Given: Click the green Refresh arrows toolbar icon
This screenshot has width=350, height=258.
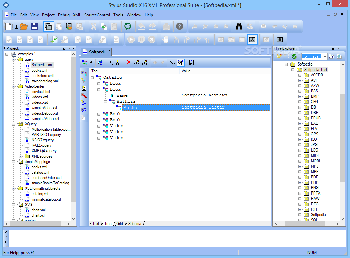Looking at the screenshot, I should tap(128, 26).
